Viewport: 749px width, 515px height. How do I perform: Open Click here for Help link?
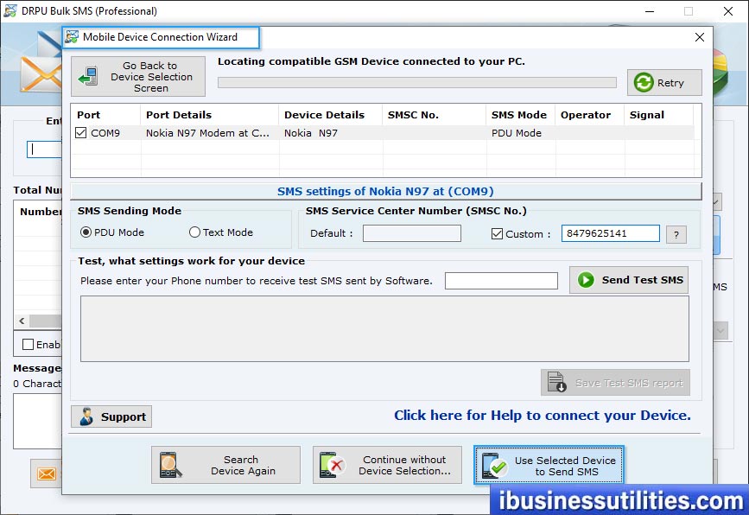(543, 415)
